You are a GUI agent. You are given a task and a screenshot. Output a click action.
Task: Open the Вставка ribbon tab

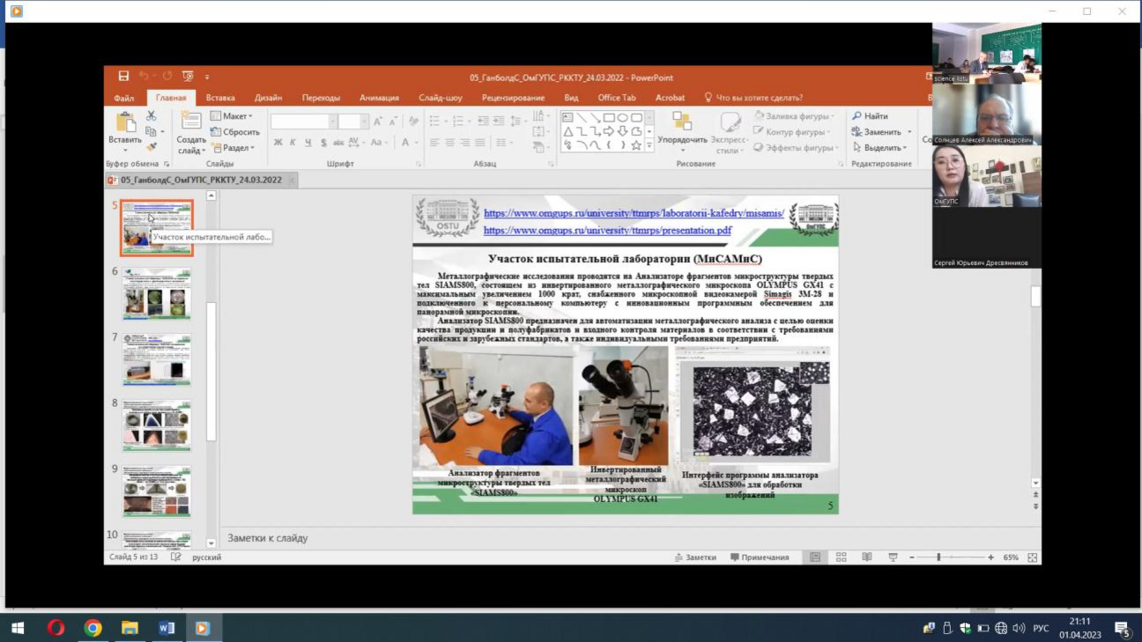(220, 98)
